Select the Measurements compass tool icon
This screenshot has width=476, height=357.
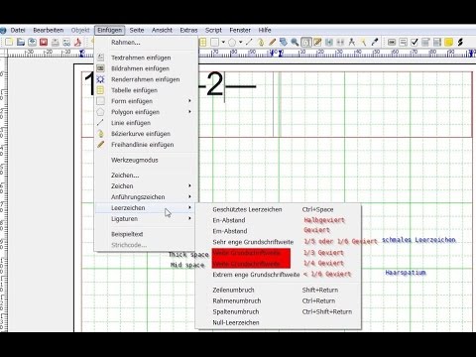(x=352, y=42)
